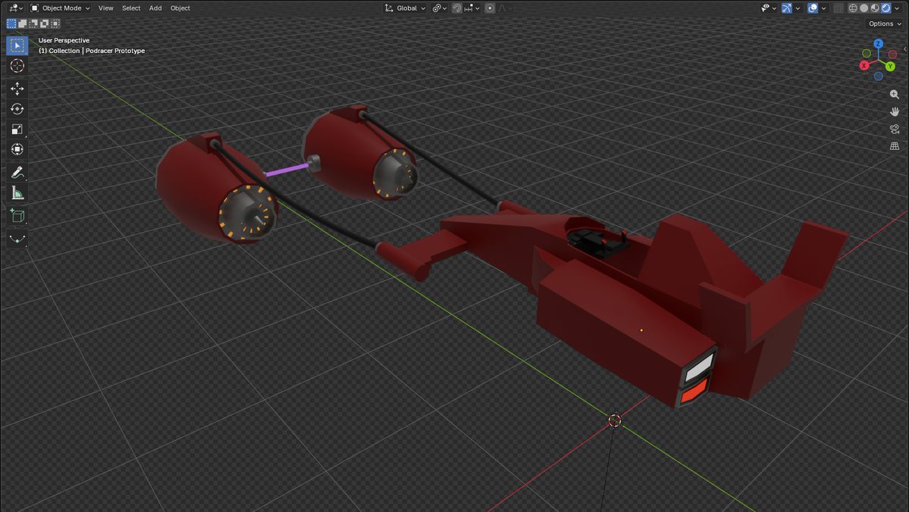Click the faded negative Z gizmo circle
909x512 pixels.
[x=878, y=76]
